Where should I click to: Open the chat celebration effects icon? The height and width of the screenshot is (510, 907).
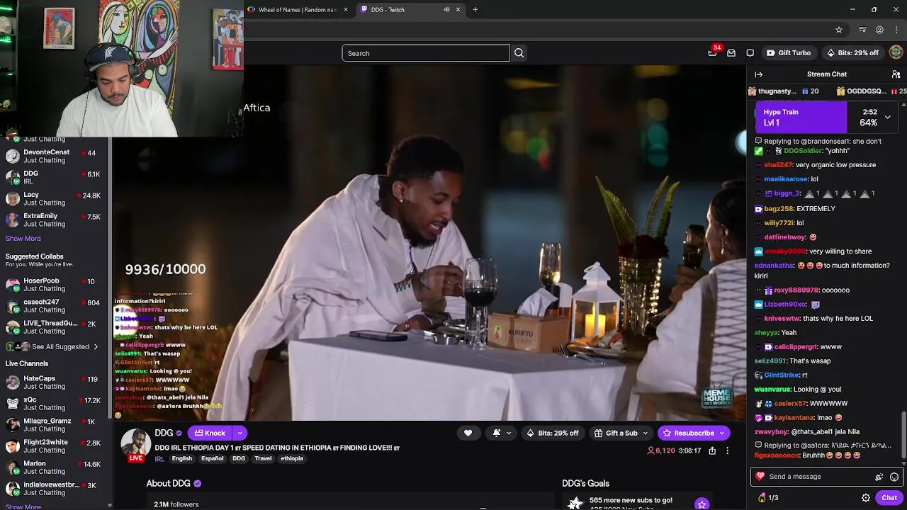[879, 477]
